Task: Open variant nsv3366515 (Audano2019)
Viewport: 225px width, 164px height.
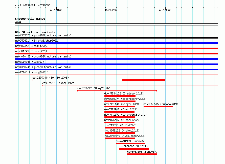Action: coord(161,104)
